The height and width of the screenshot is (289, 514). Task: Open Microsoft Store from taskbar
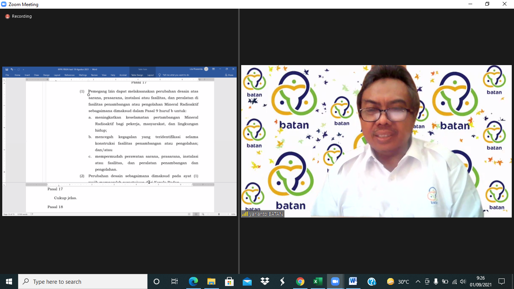click(x=229, y=281)
